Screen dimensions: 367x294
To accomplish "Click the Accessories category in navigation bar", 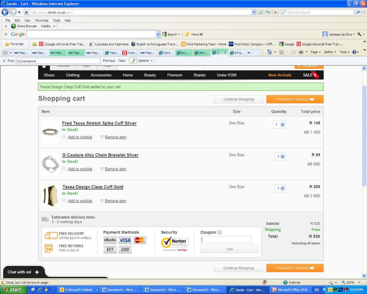I will (x=101, y=75).
